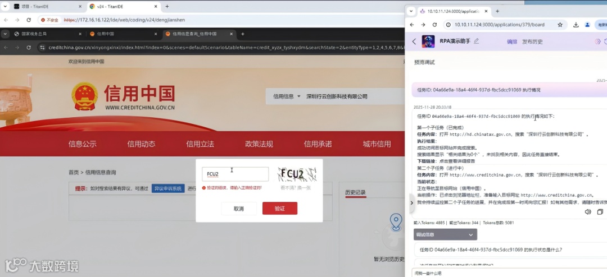607x277 pixels.
Task: Go back in the outer TitanIDE browser
Action: tap(6, 20)
